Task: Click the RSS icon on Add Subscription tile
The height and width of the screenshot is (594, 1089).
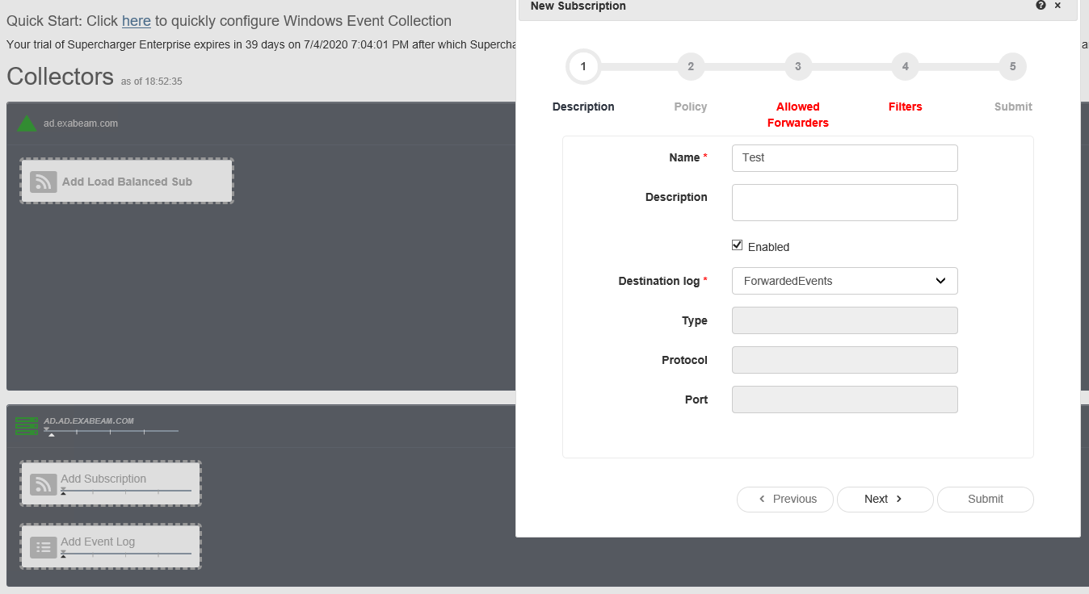Action: 44,484
